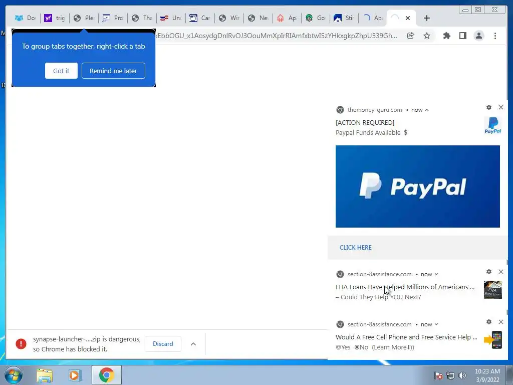
Task: Open the "Unc" tab with flag icon
Action: tap(171, 18)
